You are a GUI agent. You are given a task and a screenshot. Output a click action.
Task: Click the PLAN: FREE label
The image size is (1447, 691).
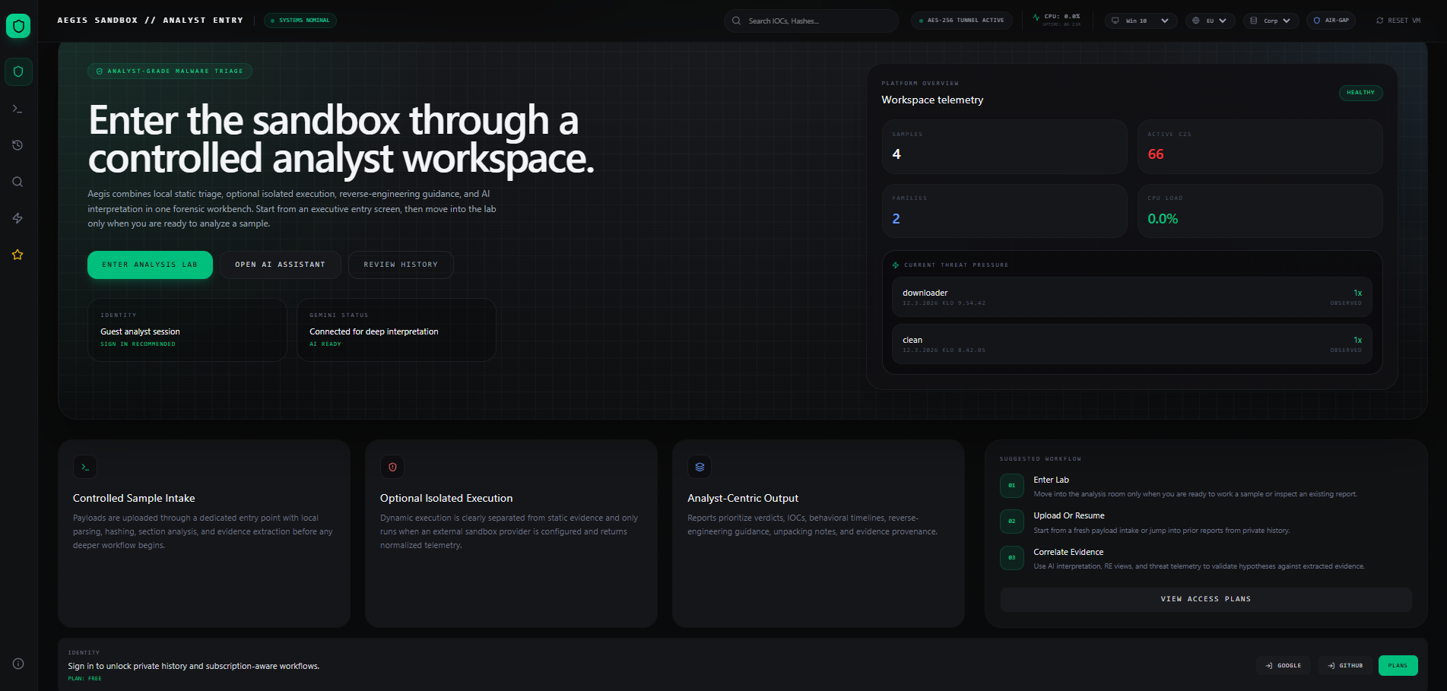coord(84,679)
